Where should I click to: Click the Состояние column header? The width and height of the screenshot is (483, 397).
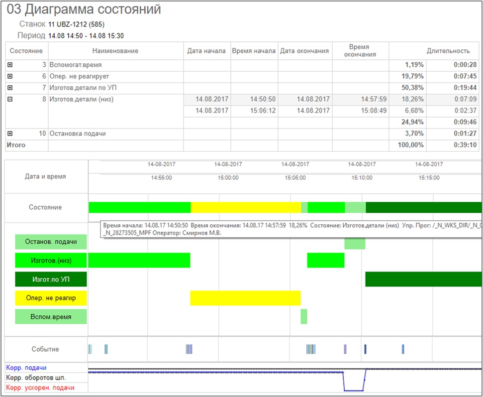point(26,51)
